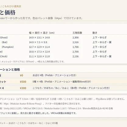Click triangle count 2,768
The width and height of the screenshot is (127, 127).
tap(75, 52)
